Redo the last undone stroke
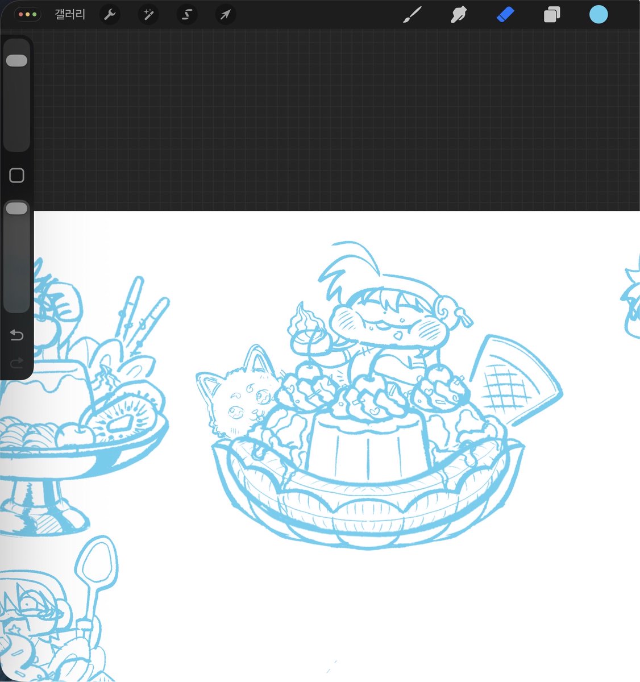640x682 pixels. point(16,362)
